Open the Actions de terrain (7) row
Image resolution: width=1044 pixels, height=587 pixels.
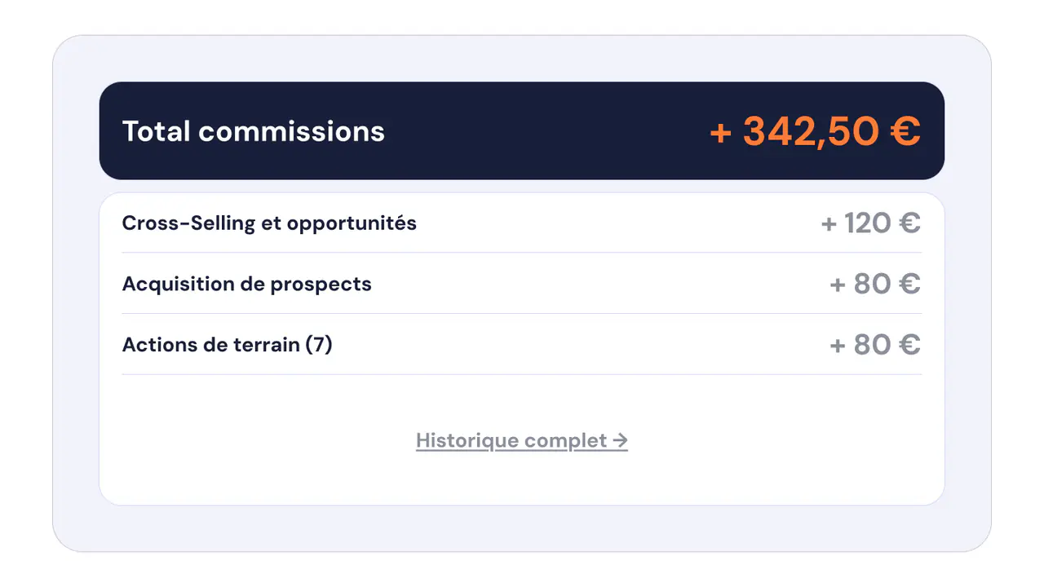point(522,345)
